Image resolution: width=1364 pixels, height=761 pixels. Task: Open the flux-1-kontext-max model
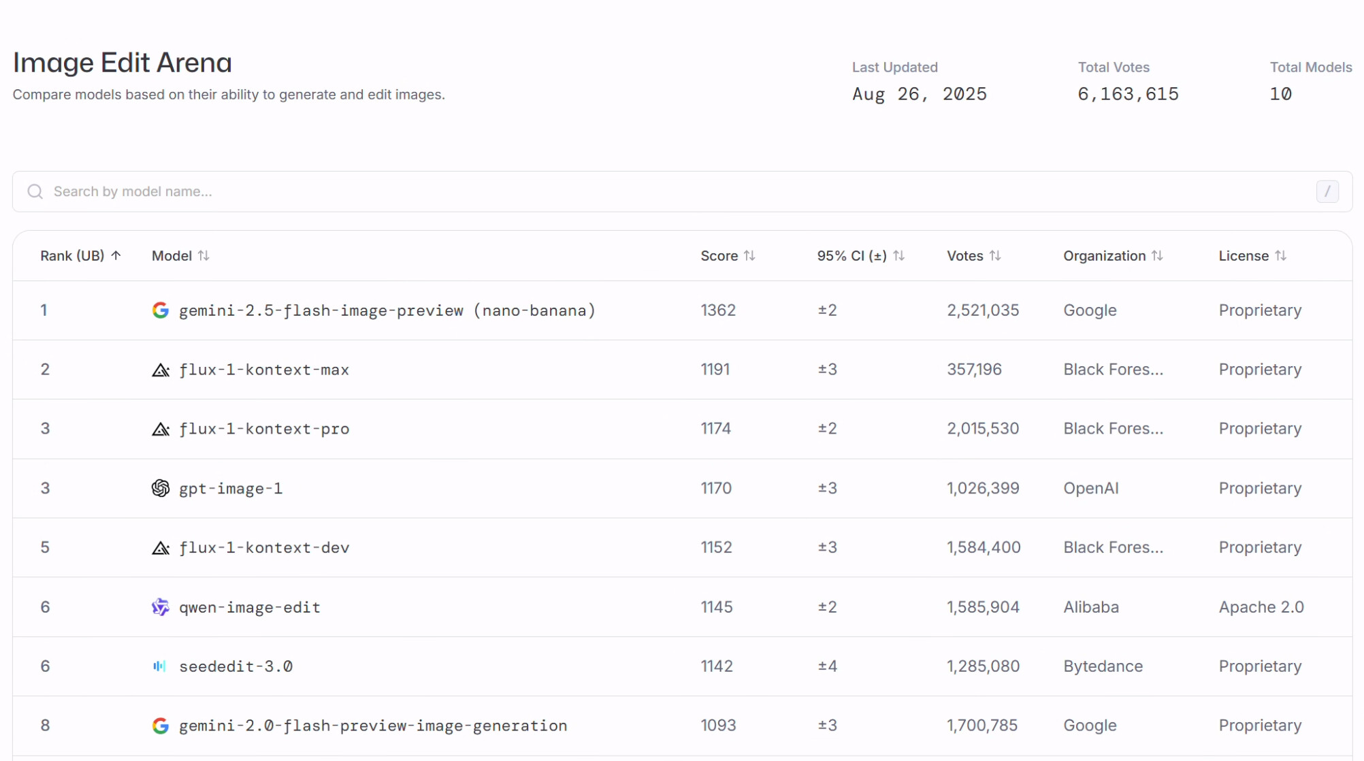click(x=264, y=370)
